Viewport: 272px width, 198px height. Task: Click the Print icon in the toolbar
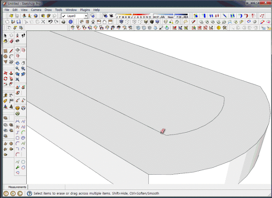[x=63, y=22]
